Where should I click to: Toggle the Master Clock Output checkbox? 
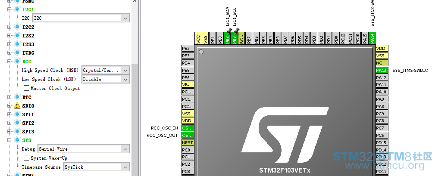tap(26, 88)
